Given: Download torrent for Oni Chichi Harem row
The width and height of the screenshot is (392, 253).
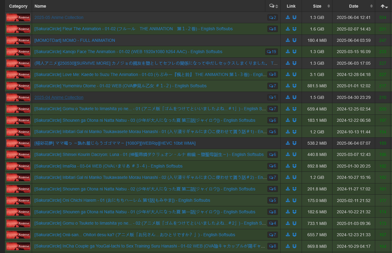Looking at the screenshot, I should coord(288,200).
